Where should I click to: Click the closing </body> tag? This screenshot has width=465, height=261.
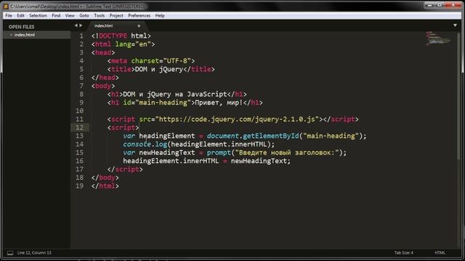(x=105, y=178)
